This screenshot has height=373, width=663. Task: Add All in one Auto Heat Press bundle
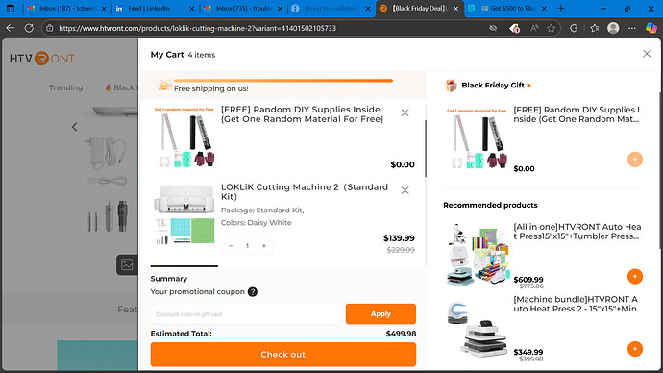(x=635, y=276)
